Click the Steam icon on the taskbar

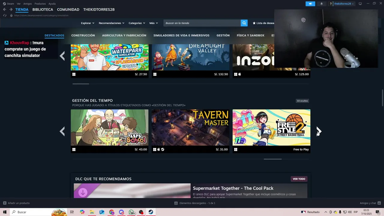point(151,212)
